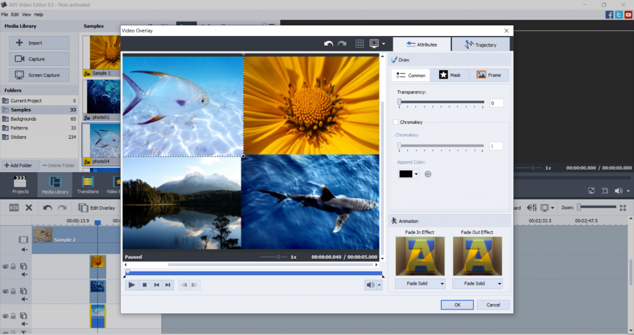Click the Transparency slider track
Image resolution: width=634 pixels, height=335 pixels.
click(x=441, y=102)
